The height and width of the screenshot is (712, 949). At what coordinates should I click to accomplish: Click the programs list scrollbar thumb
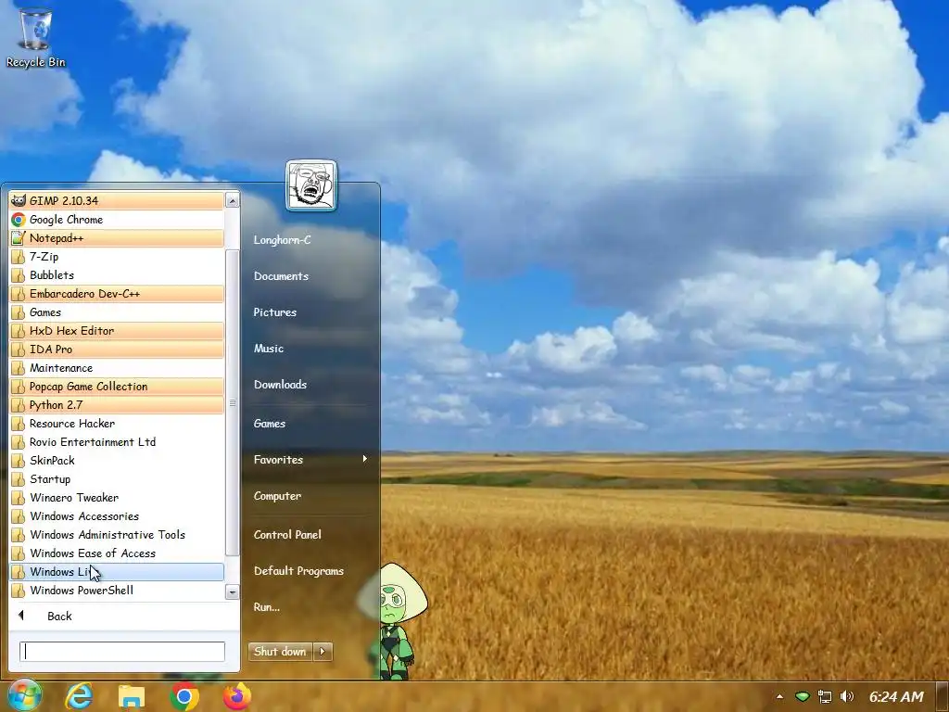point(233,402)
